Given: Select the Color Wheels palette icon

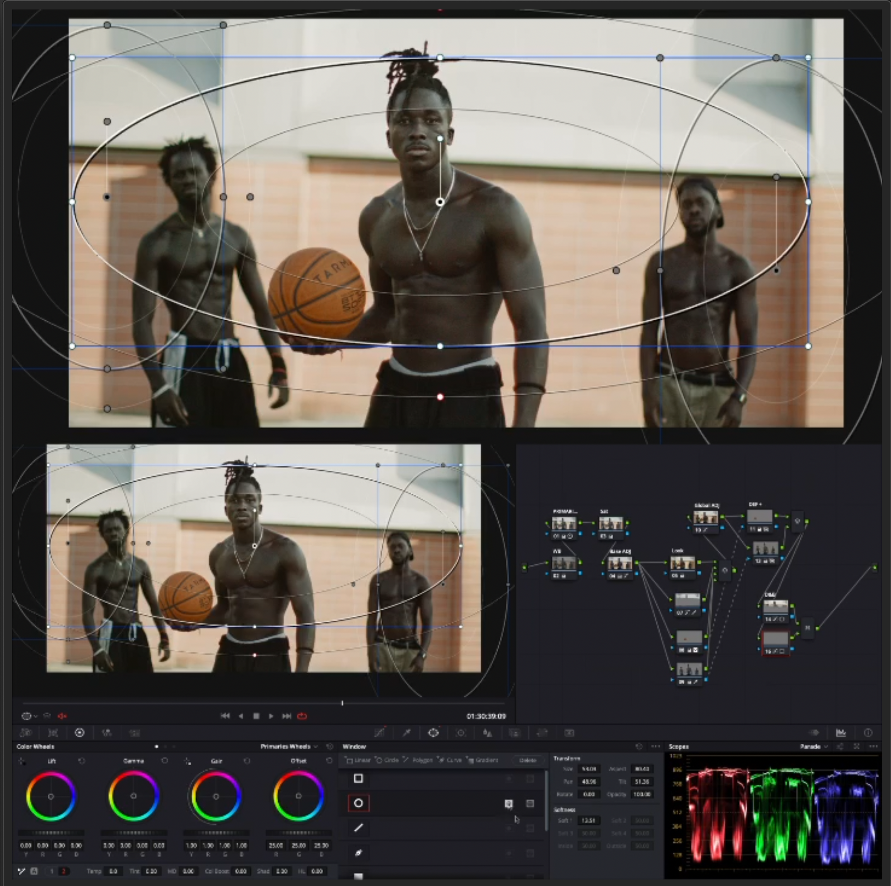Looking at the screenshot, I should tap(80, 733).
